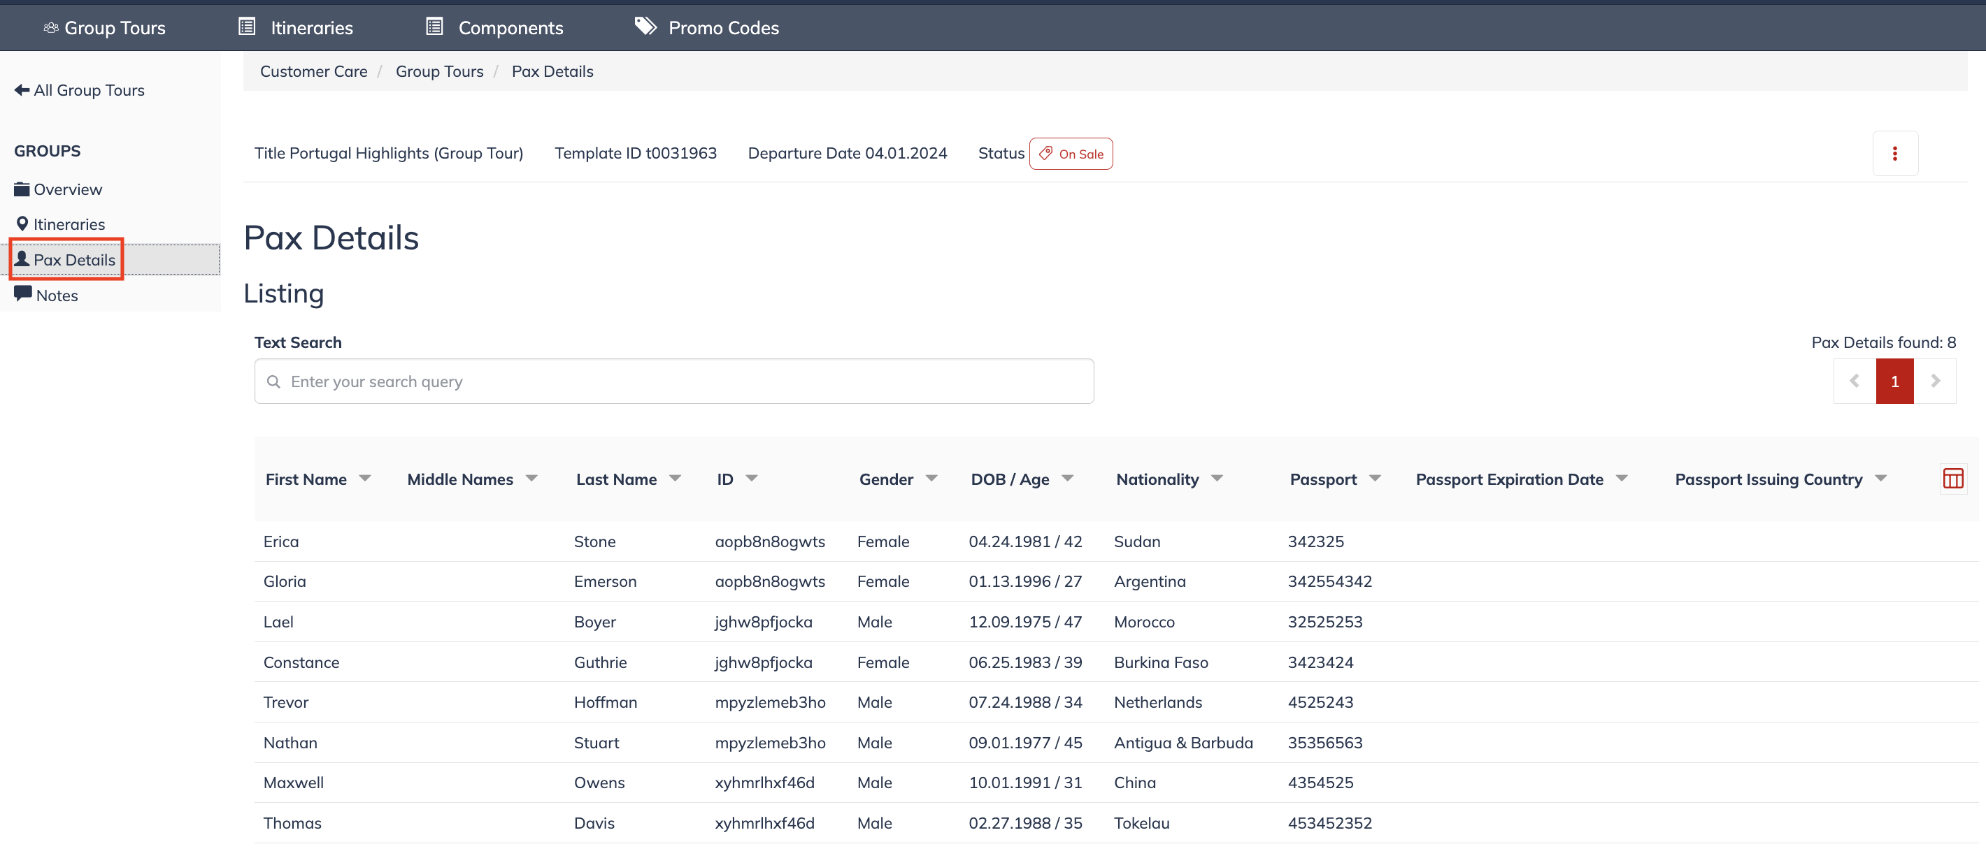Open Nationality column sort dropdown
The width and height of the screenshot is (1986, 865).
pos(1217,479)
